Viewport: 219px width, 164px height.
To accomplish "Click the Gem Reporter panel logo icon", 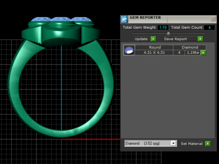I will tap(124, 19).
